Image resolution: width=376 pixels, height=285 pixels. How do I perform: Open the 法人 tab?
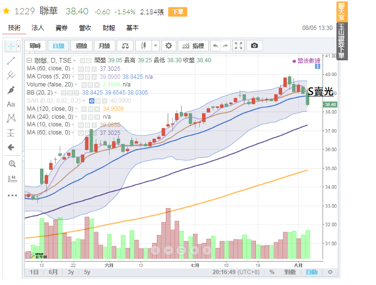pyautogui.click(x=38, y=28)
